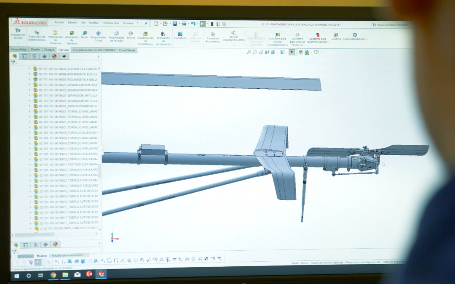Image resolution: width=455 pixels, height=284 pixels.
Task: Select the Medir measure tool
Action: coord(84,35)
